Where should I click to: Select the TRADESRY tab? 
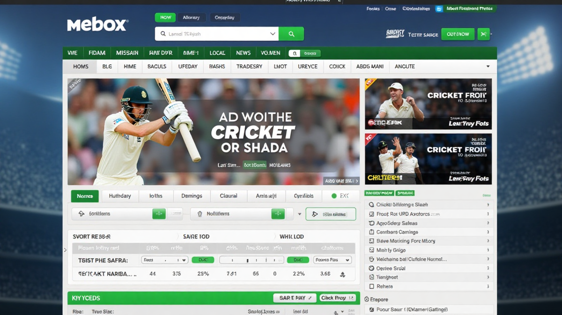pos(249,67)
